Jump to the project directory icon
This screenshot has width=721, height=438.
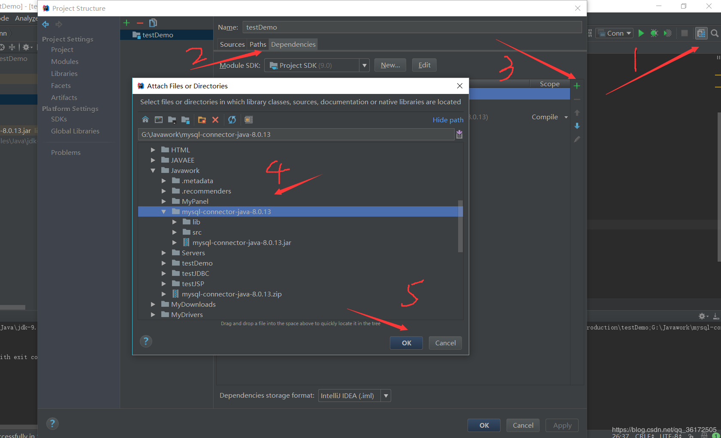click(x=172, y=120)
